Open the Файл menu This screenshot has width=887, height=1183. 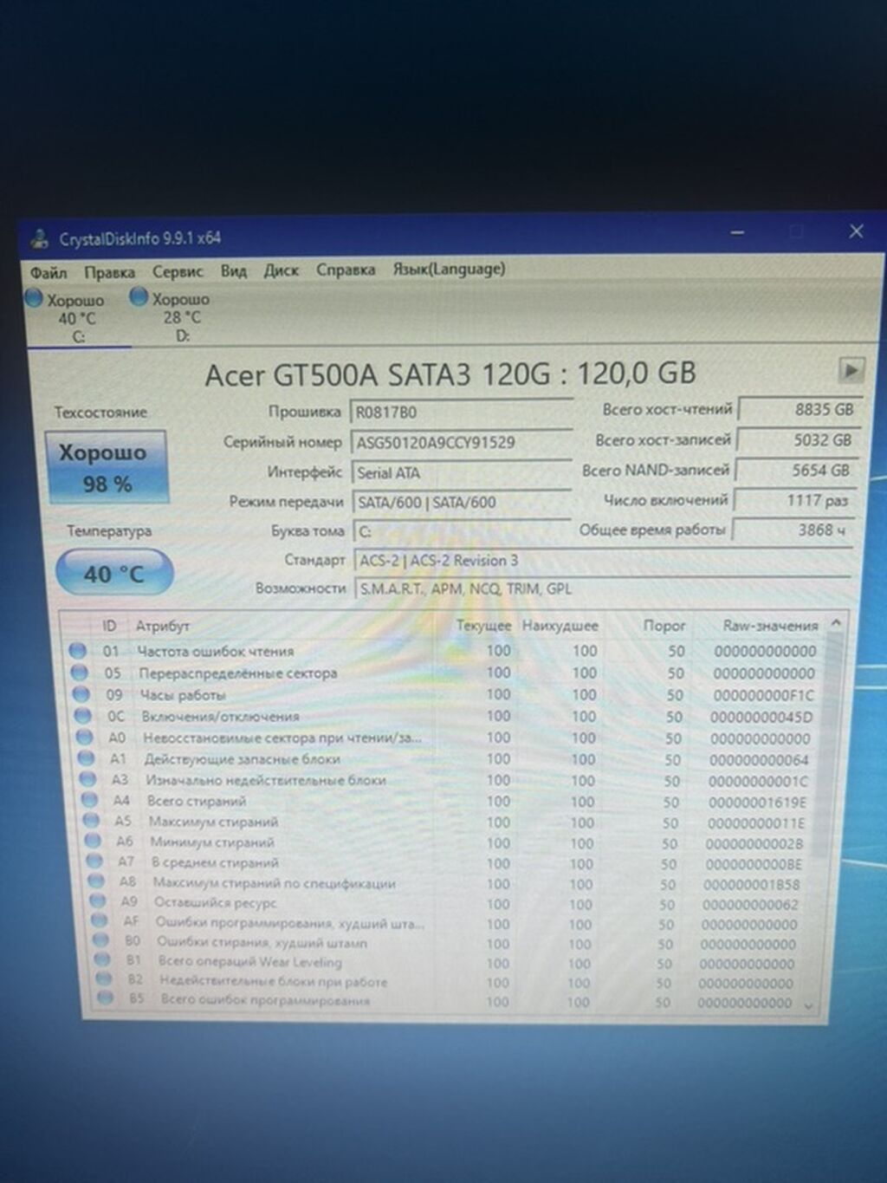click(x=49, y=273)
